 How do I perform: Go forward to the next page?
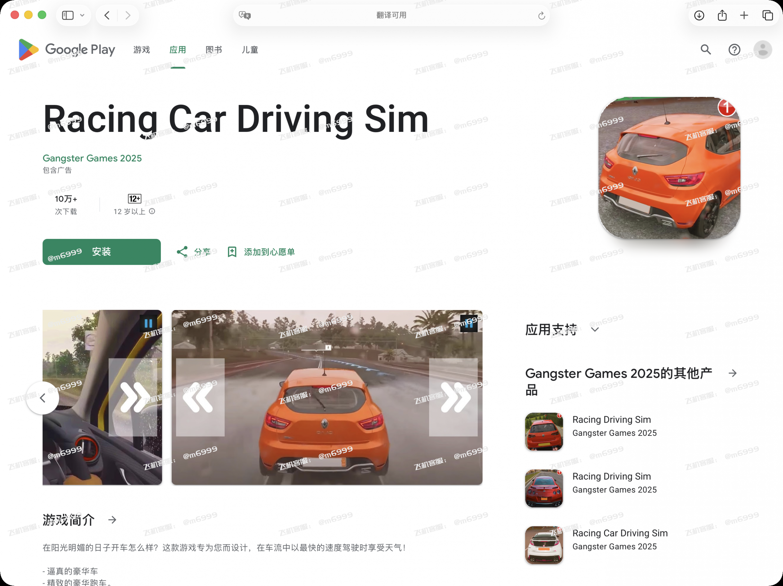pos(128,15)
